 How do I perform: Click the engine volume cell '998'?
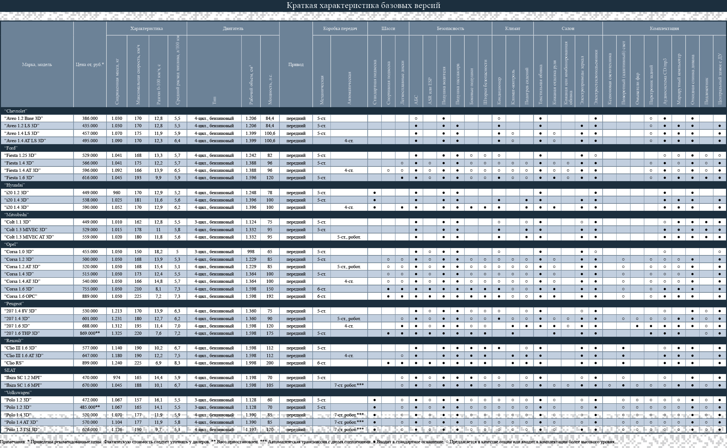[x=251, y=252]
